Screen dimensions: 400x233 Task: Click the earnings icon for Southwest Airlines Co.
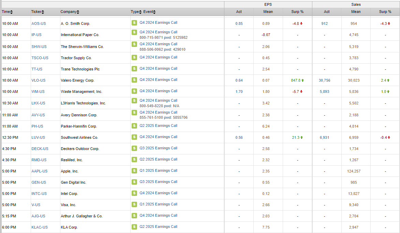coord(134,137)
